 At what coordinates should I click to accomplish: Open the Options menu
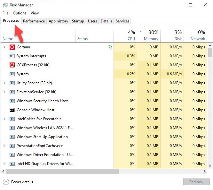click(x=20, y=13)
